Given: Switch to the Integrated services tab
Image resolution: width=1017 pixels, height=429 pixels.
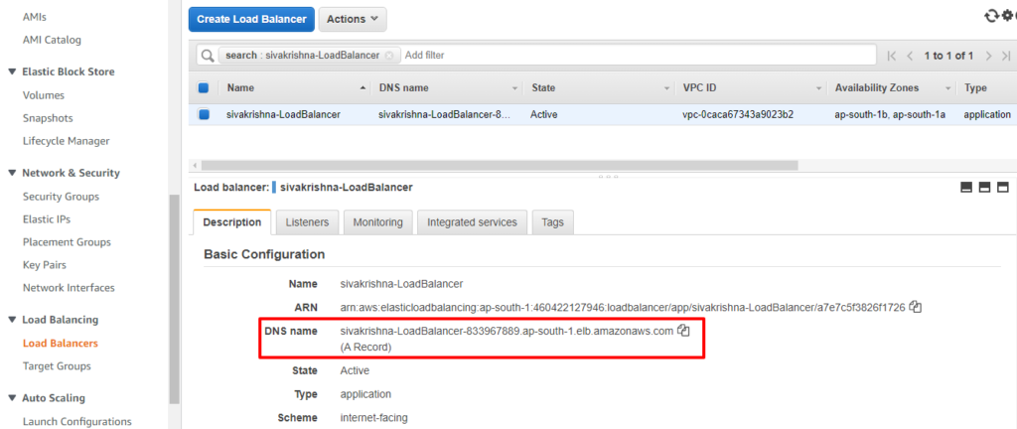Looking at the screenshot, I should pyautogui.click(x=472, y=222).
